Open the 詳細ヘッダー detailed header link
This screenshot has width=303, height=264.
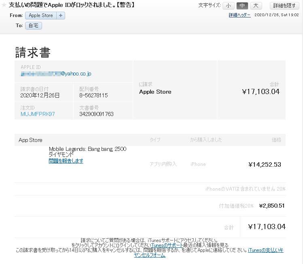point(239,15)
